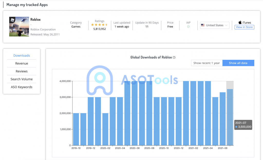Click the Roblox Corporation developer name

pyautogui.click(x=43, y=29)
